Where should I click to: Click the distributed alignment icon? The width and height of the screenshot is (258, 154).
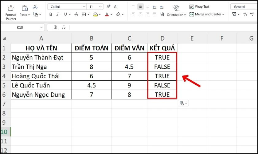click(x=162, y=14)
